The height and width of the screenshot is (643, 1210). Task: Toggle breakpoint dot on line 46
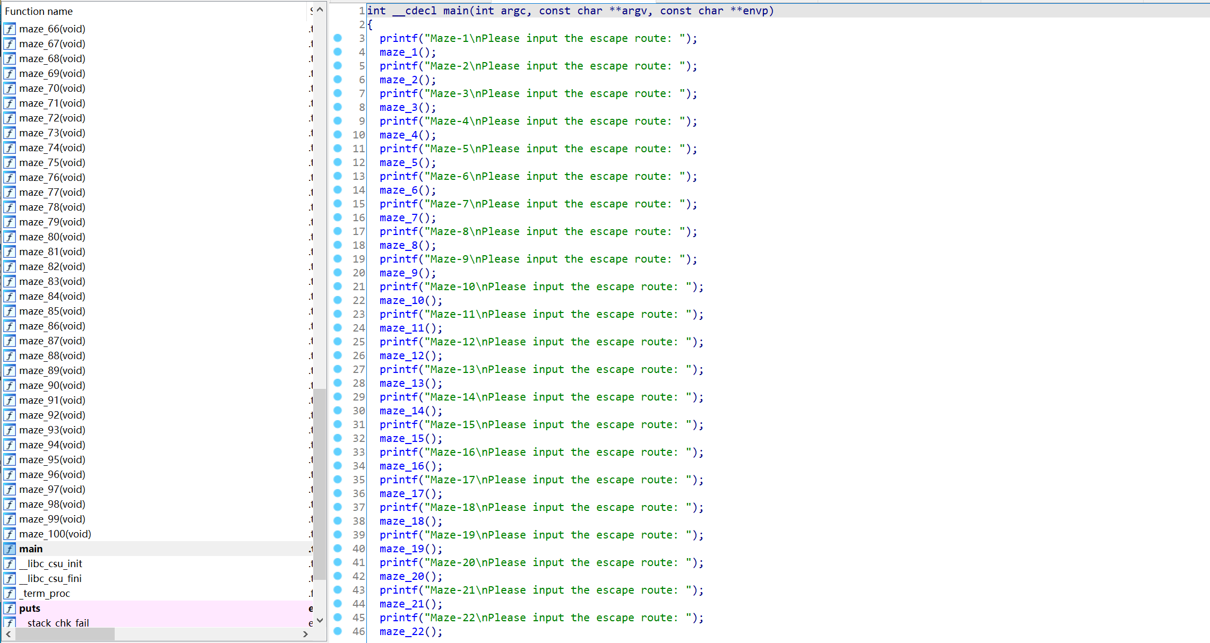[338, 631]
